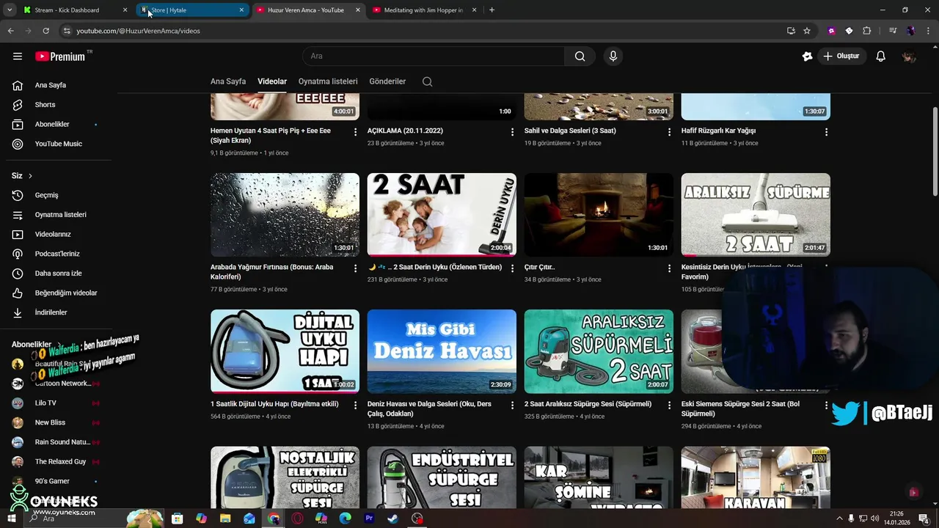Play Mis Gibi Deniz Havası thumbnail
Screen dimensions: 939x528
pyautogui.click(x=442, y=351)
